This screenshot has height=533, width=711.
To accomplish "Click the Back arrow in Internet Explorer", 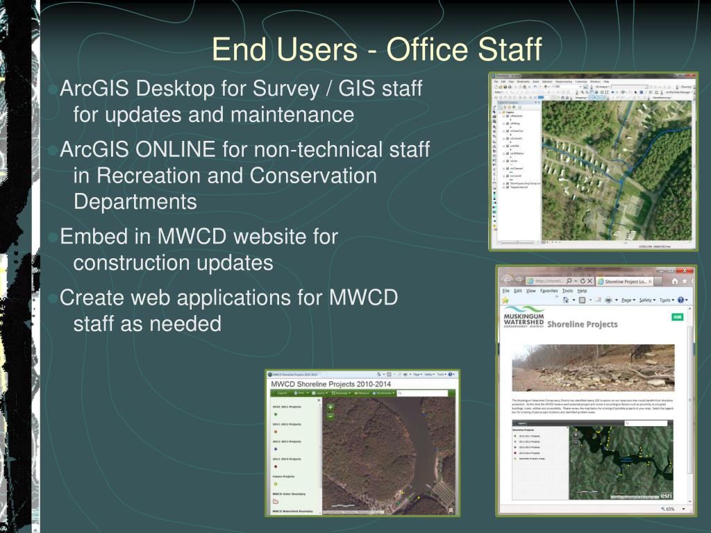I will click(x=506, y=280).
